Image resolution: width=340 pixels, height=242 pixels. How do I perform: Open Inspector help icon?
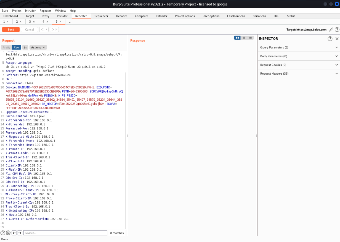(330, 39)
